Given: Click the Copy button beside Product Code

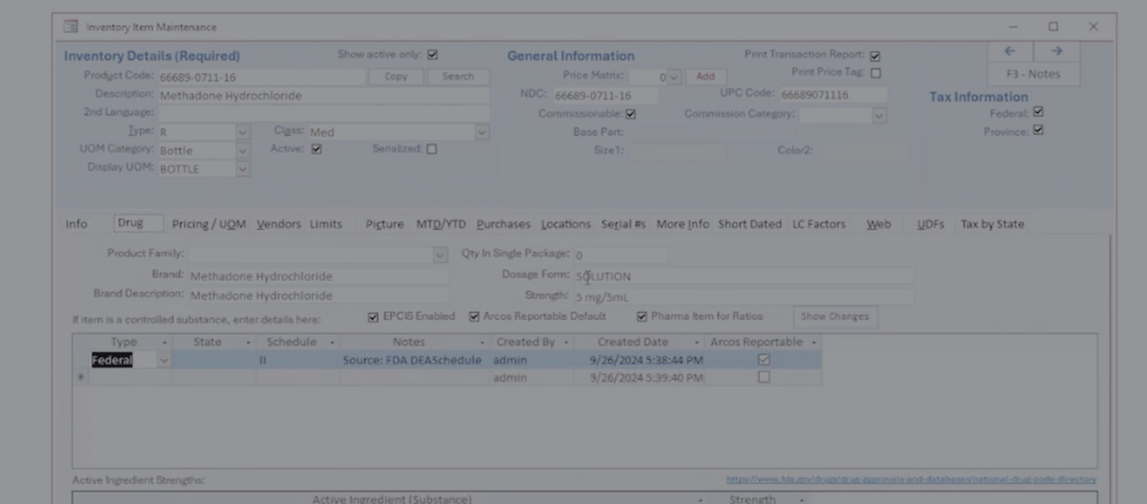Looking at the screenshot, I should [395, 76].
